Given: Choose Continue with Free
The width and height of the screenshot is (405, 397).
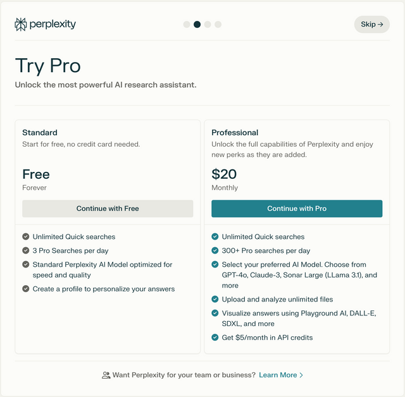Looking at the screenshot, I should (x=108, y=209).
